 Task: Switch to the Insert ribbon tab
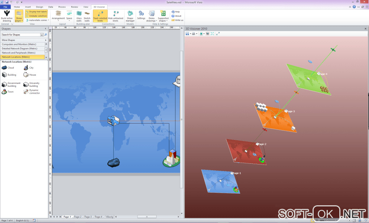coord(28,7)
